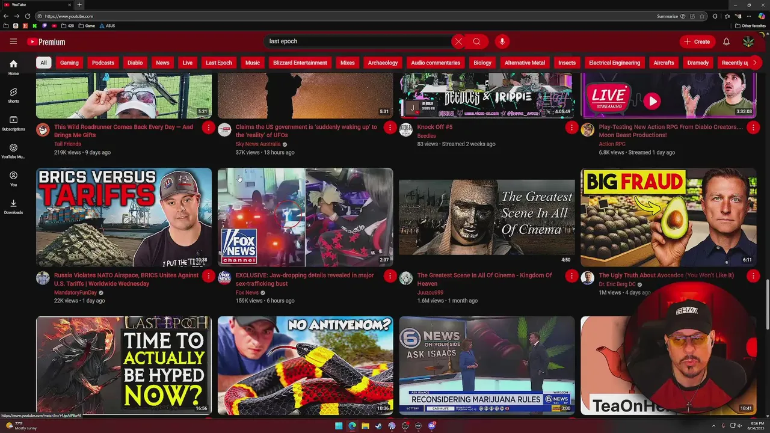Open Subscriptions in the sidebar
Viewport: 770px width, 433px height.
[x=13, y=123]
